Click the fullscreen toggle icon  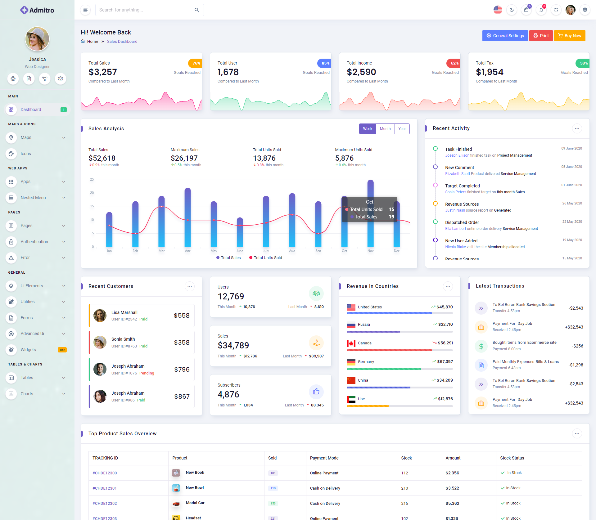pyautogui.click(x=556, y=10)
